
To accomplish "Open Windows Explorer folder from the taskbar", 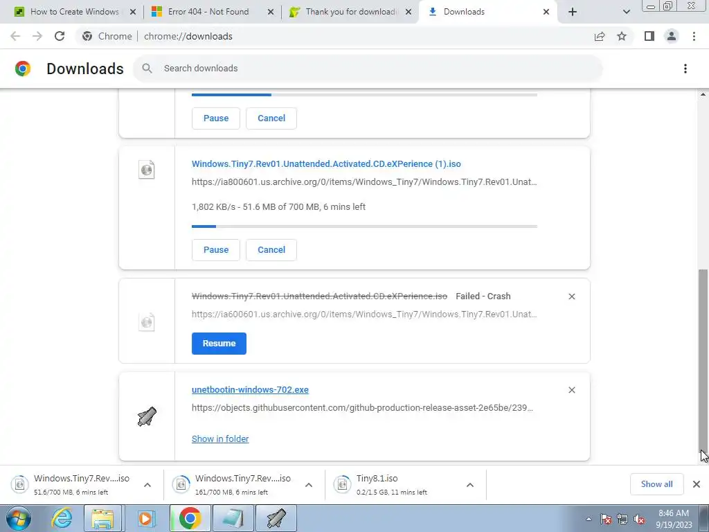I will click(102, 518).
